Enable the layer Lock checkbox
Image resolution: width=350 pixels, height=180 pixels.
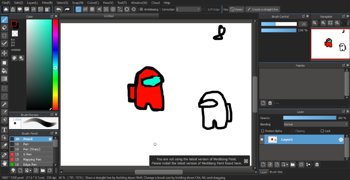(322, 131)
